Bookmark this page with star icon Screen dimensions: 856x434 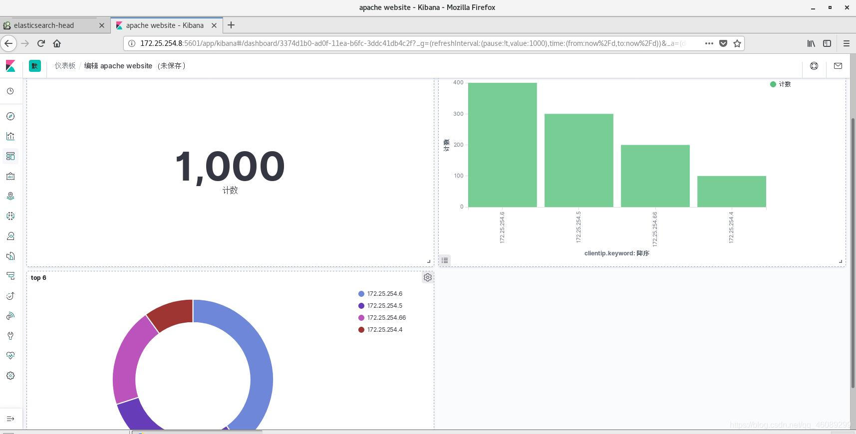click(x=737, y=43)
